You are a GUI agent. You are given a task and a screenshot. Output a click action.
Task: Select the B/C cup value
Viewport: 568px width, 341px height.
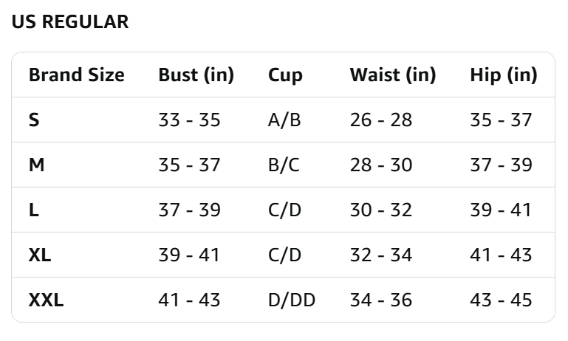point(284,165)
